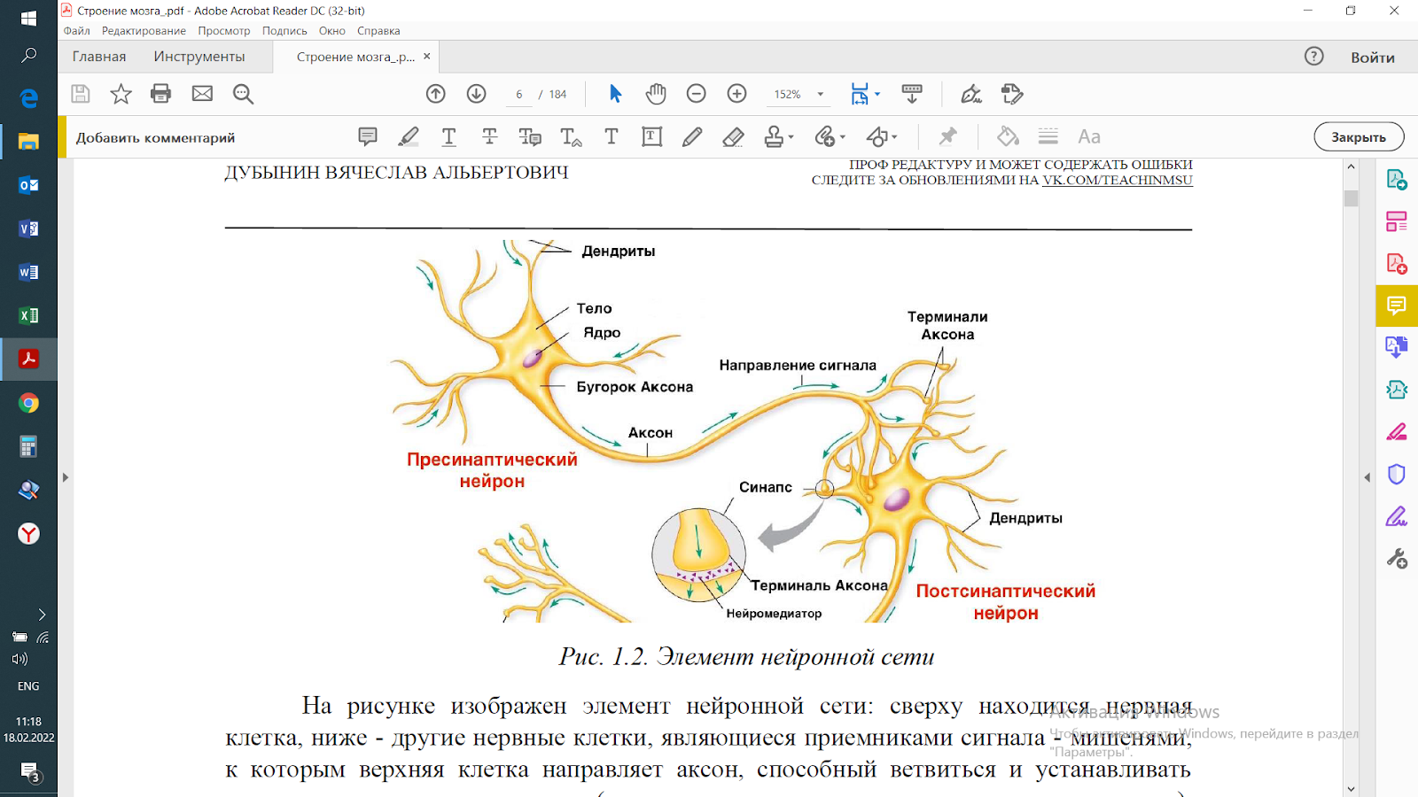Click the Print file icon

(160, 94)
